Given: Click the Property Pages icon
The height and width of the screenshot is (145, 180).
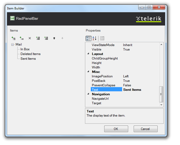Looking at the screenshot, I should click(x=102, y=38).
